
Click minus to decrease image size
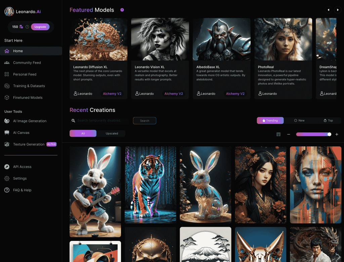(x=289, y=134)
